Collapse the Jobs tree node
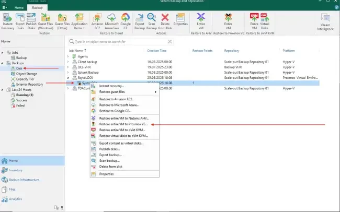340x212 pixels. (x=3, y=53)
